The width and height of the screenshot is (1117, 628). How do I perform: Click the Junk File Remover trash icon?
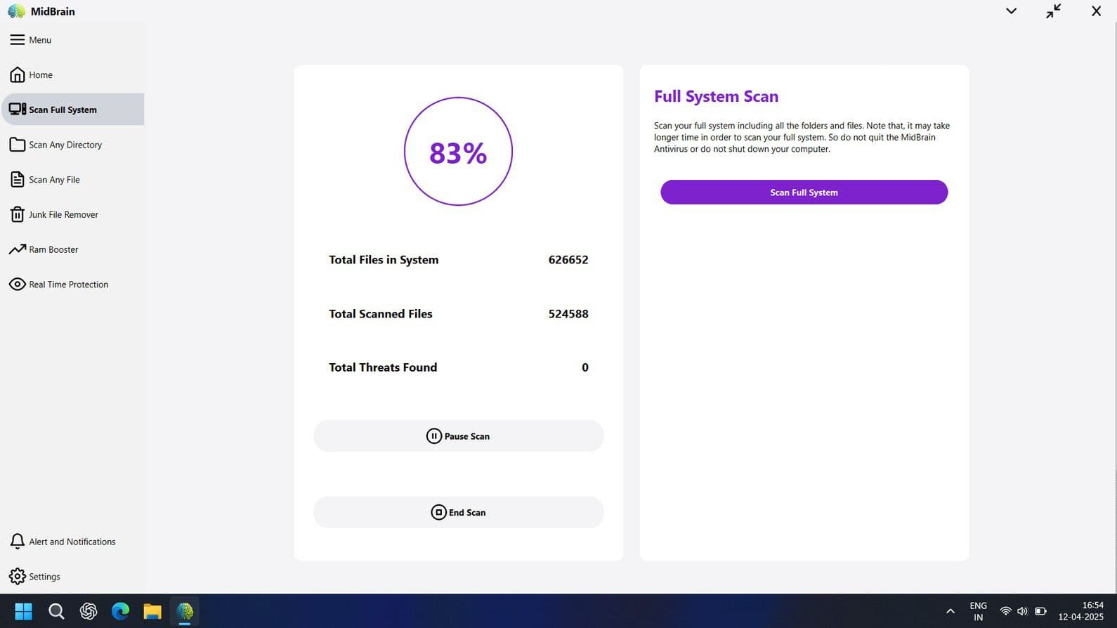[x=18, y=214]
